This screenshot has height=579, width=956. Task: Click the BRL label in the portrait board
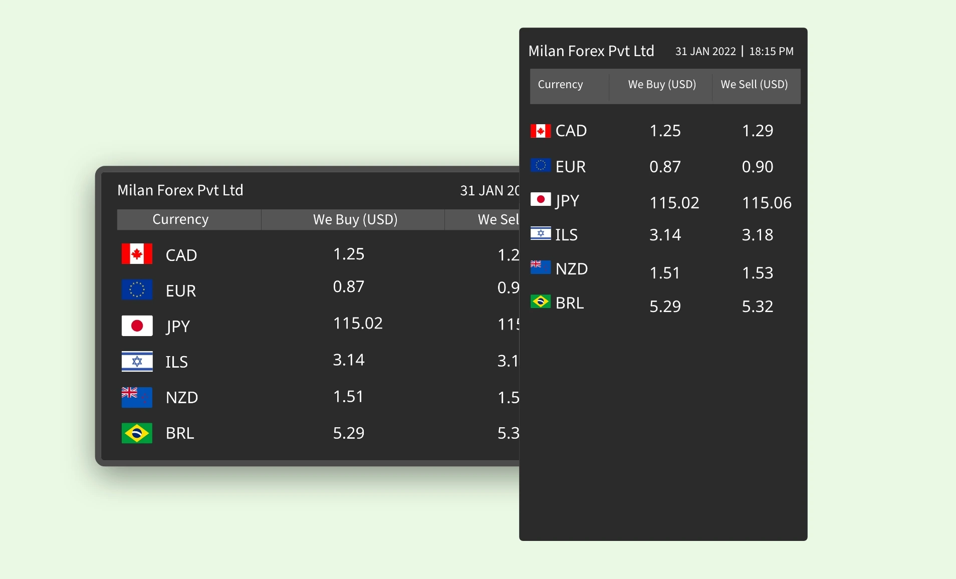[x=570, y=303]
